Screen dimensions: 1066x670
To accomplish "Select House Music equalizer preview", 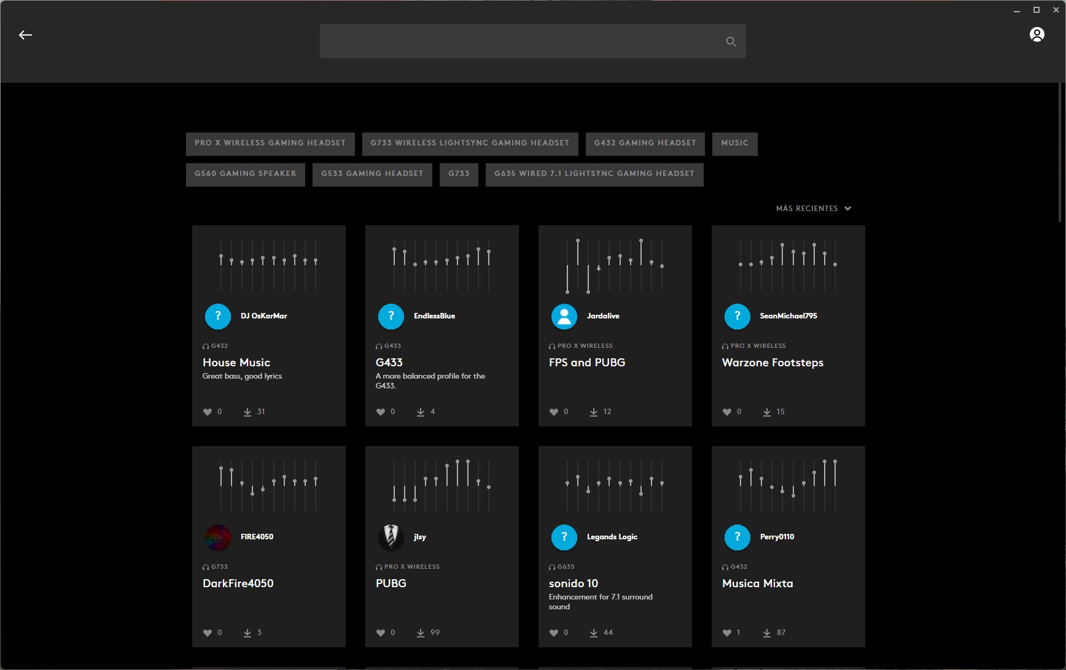I will [x=268, y=265].
